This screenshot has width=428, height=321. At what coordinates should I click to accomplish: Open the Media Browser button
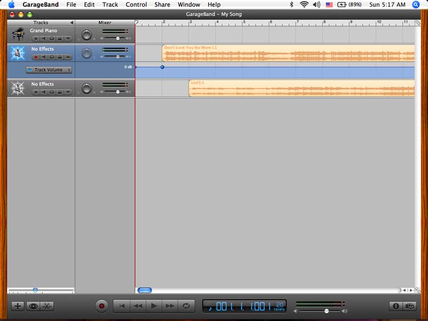(409, 306)
